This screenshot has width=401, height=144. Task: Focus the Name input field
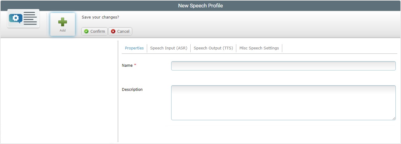[283, 66]
